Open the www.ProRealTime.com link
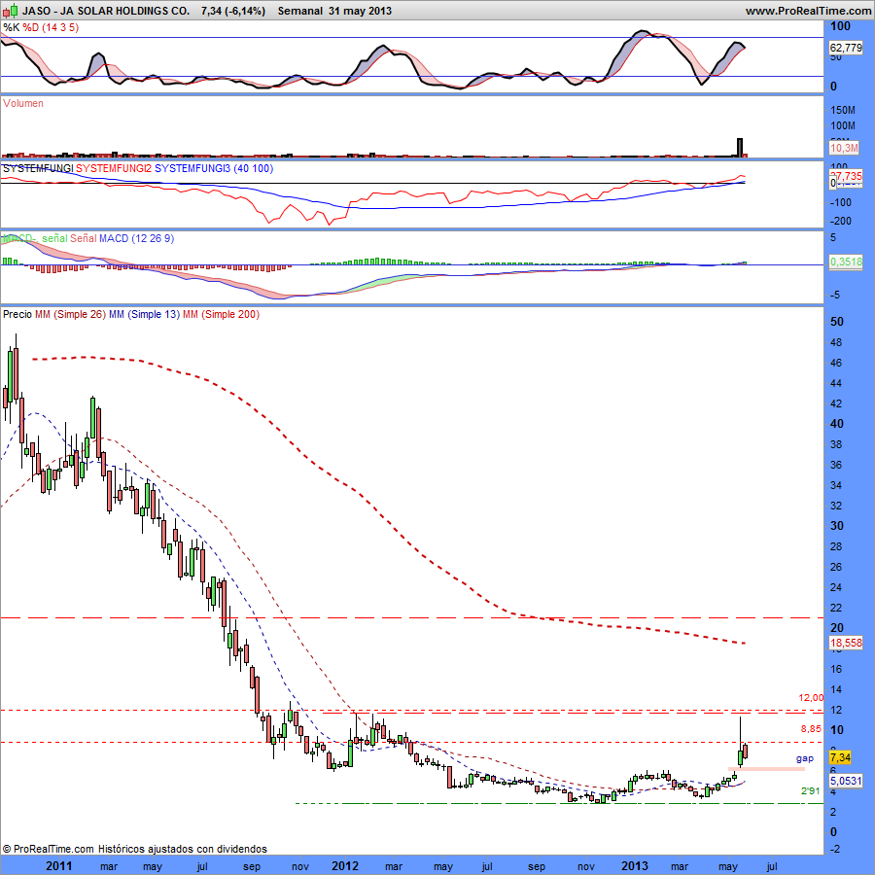The image size is (875, 875). click(808, 11)
